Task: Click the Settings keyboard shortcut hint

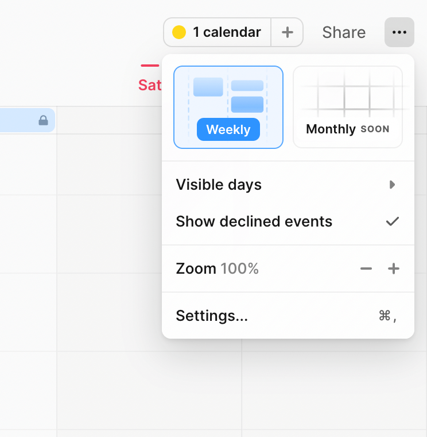Action: pyautogui.click(x=388, y=316)
